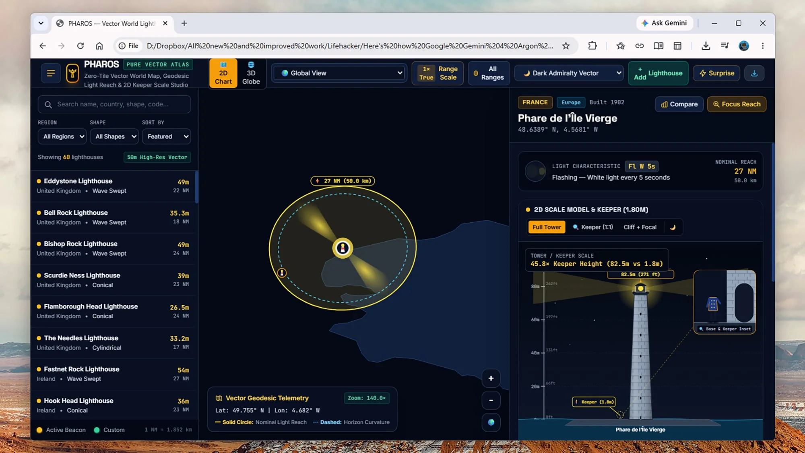805x453 pixels.
Task: Click the Compare button
Action: tap(679, 104)
